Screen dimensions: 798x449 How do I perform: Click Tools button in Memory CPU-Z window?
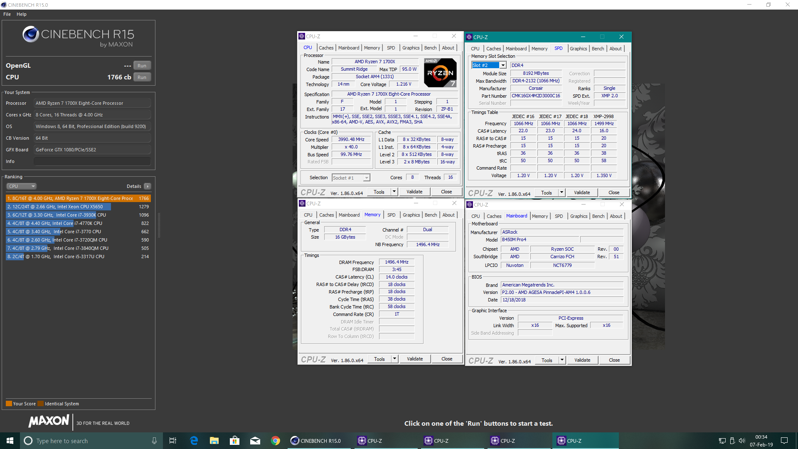379,359
